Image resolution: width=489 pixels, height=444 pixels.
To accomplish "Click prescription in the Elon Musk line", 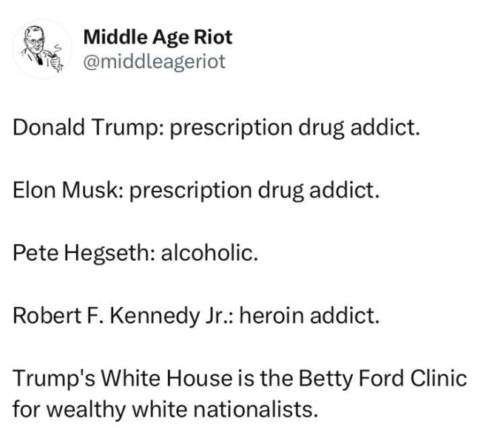I will click(x=191, y=191).
